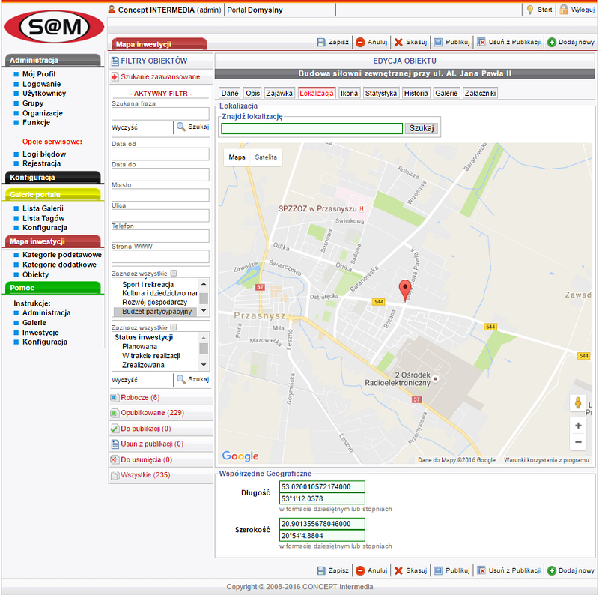Open the Ikona tab
The image size is (599, 595).
point(349,94)
